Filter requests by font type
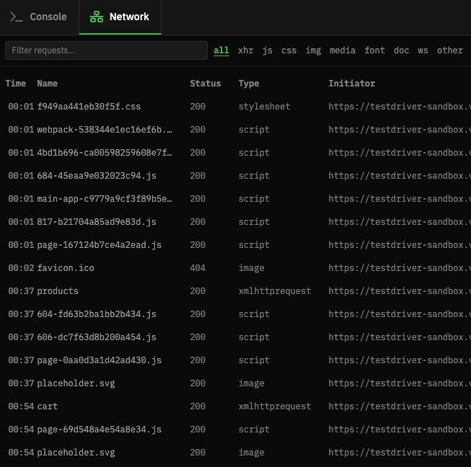This screenshot has height=467, width=471. click(374, 50)
